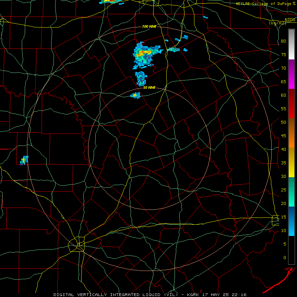Image resolution: width=297 pixels, height=297 pixels.
Task: Click the 50 value on the color scale
Action: [283, 122]
